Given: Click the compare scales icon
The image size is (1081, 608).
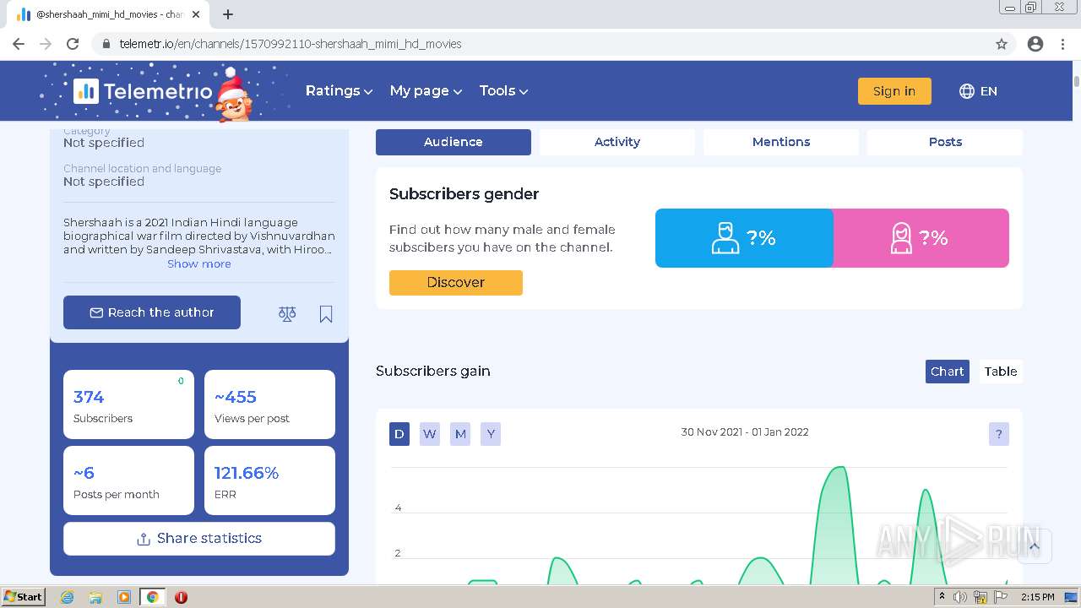Looking at the screenshot, I should [x=287, y=314].
